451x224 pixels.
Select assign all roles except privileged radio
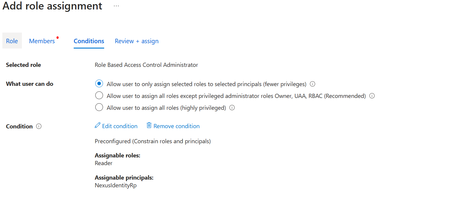click(99, 96)
